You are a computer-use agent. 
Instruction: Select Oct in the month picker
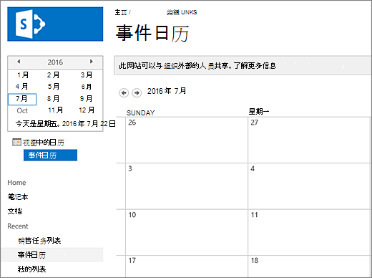click(x=22, y=110)
